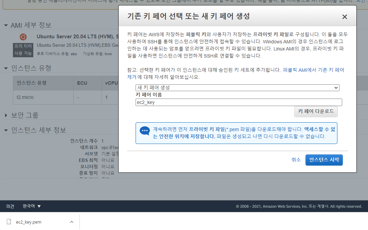Image resolution: width=368 pixels, height=230 pixels.
Task: Click the 가상화 유형: hvm text
Action: pyautogui.click(x=98, y=54)
